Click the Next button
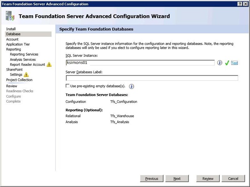Image resolution: width=250 pixels, height=187 pixels. pyautogui.click(x=177, y=178)
